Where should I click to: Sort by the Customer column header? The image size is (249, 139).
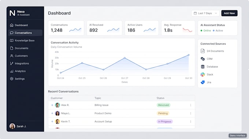click(x=57, y=98)
